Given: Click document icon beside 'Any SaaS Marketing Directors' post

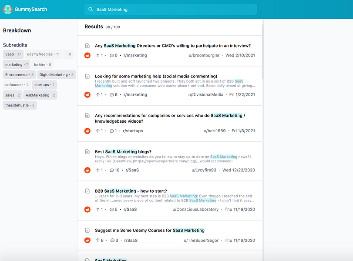Looking at the screenshot, I should click(x=87, y=46).
